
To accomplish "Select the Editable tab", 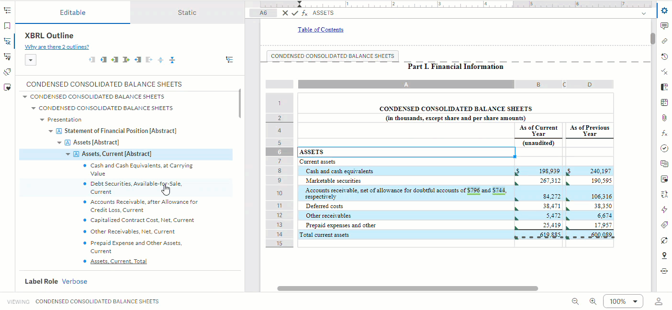I will coord(73,12).
